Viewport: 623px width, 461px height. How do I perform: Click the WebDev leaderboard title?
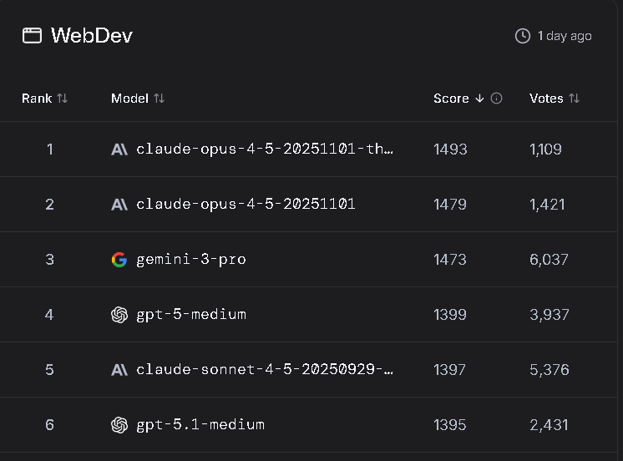click(92, 35)
